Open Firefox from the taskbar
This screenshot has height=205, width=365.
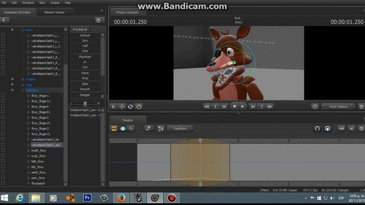click(x=121, y=198)
